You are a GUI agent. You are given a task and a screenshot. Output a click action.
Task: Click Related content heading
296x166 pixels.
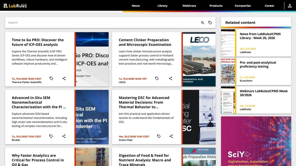pos(240,23)
